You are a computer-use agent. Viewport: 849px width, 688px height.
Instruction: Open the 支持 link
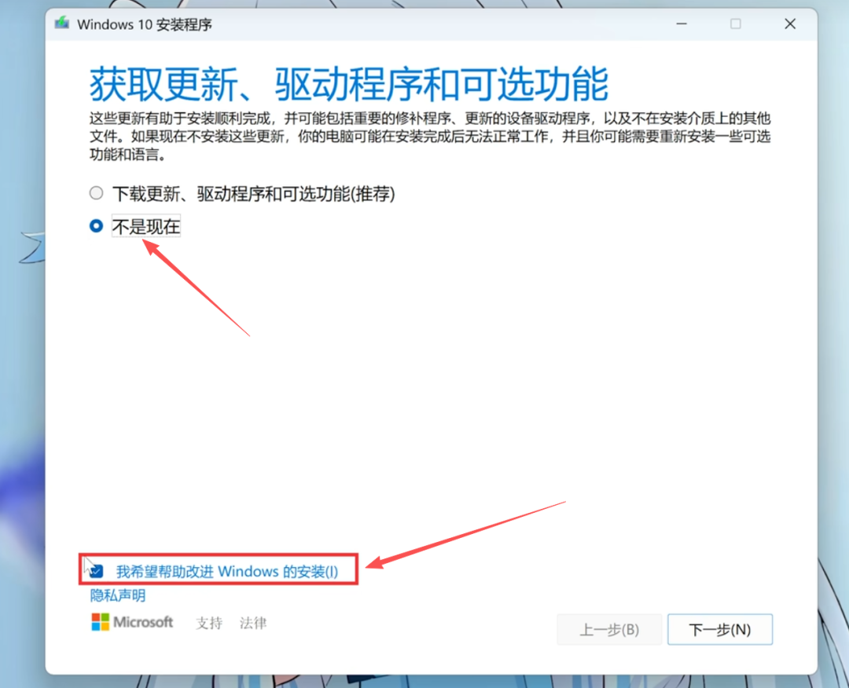(209, 623)
